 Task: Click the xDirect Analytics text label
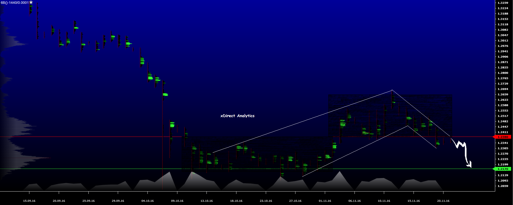[x=237, y=116]
